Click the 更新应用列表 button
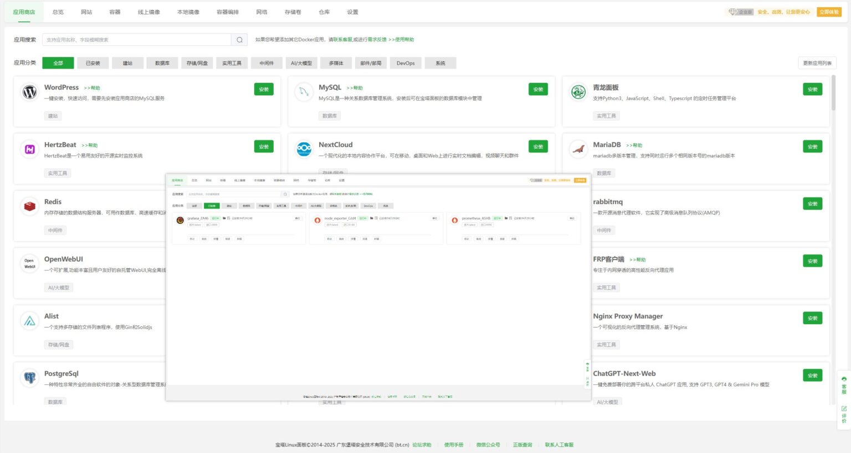Image resolution: width=851 pixels, height=453 pixels. [x=817, y=63]
